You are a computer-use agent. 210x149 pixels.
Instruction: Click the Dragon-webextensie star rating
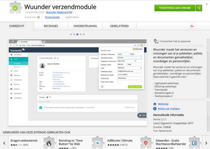click(x=16, y=145)
